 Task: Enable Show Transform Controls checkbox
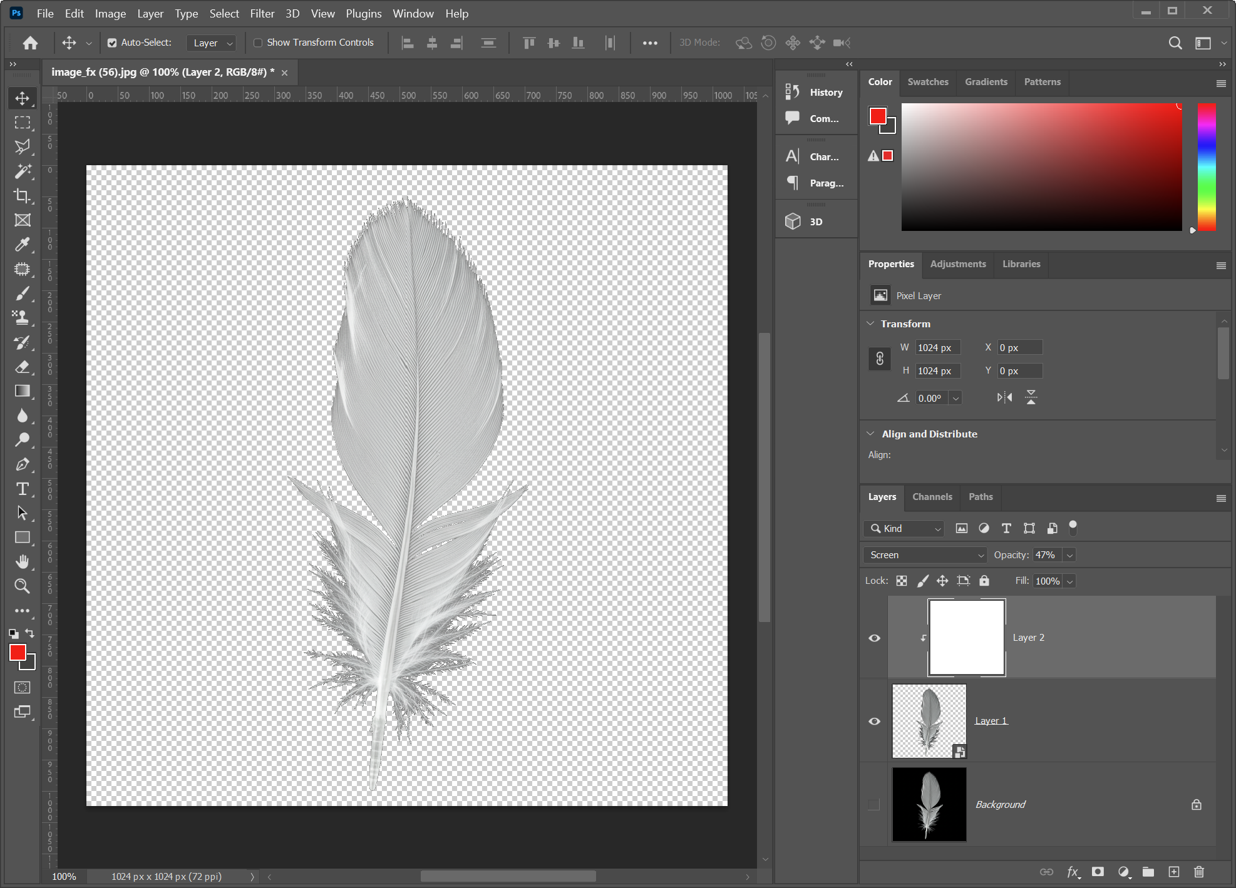click(258, 43)
